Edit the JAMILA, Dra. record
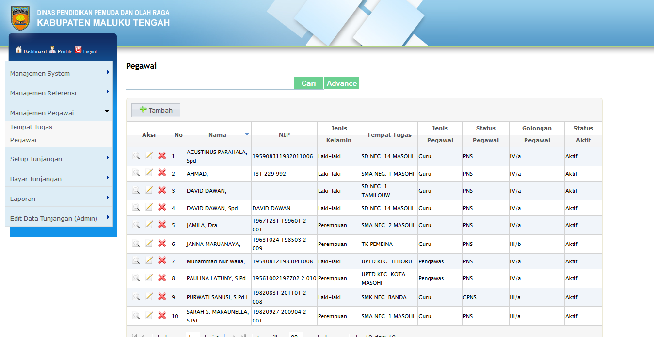The height and width of the screenshot is (337, 654). click(149, 225)
